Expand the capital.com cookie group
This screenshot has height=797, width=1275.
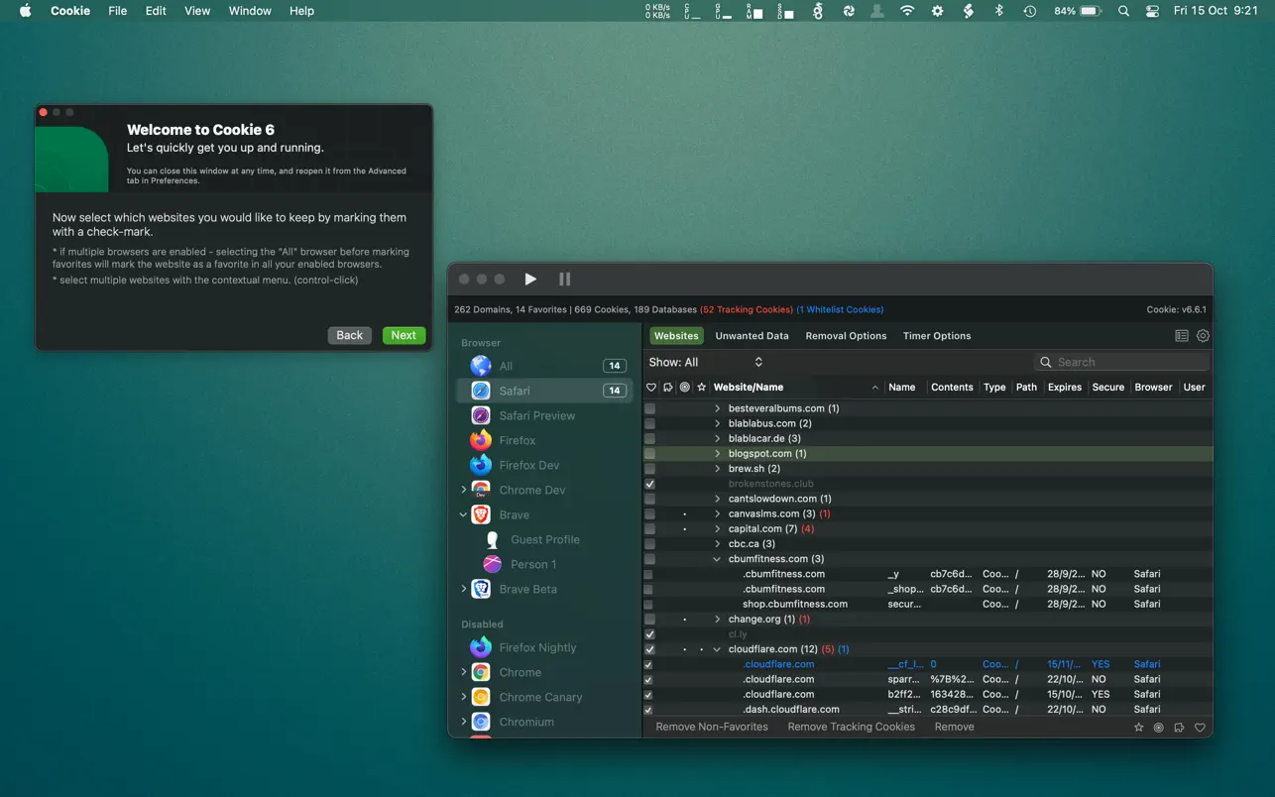click(717, 529)
